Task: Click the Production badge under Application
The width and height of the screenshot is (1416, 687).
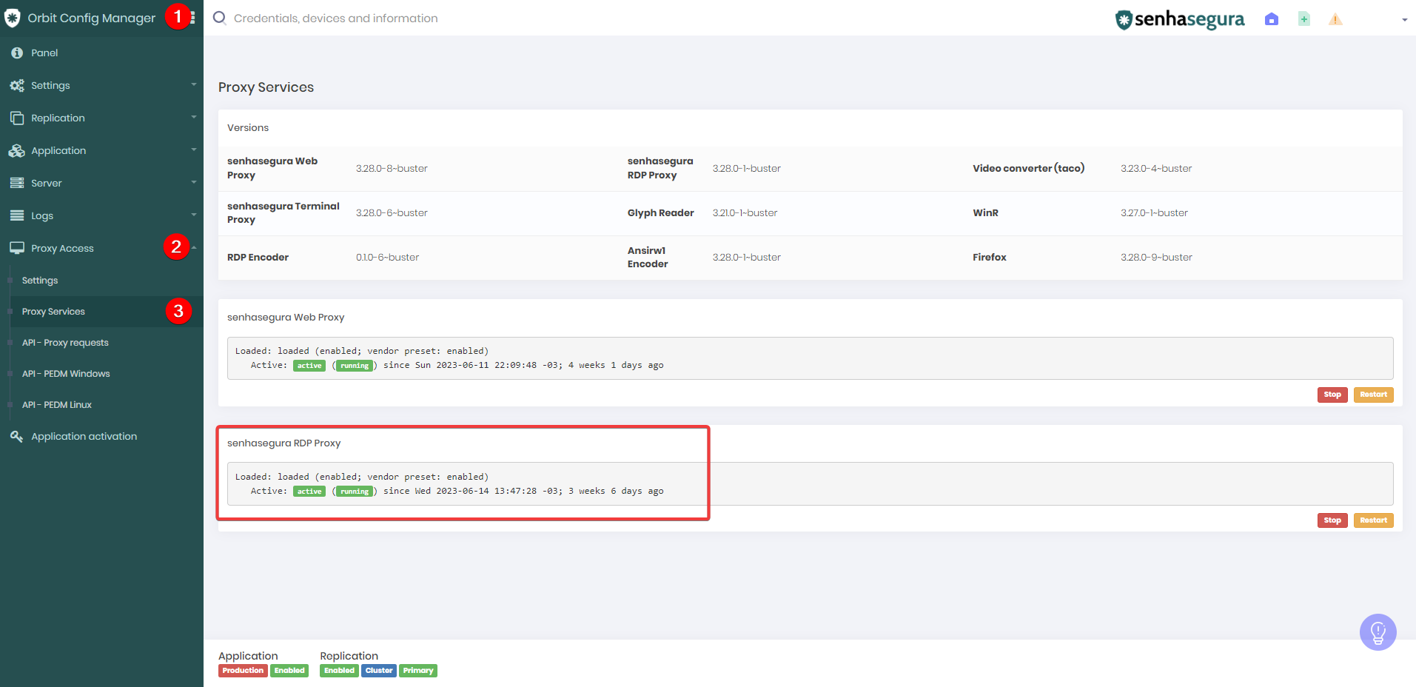Action: click(x=243, y=671)
